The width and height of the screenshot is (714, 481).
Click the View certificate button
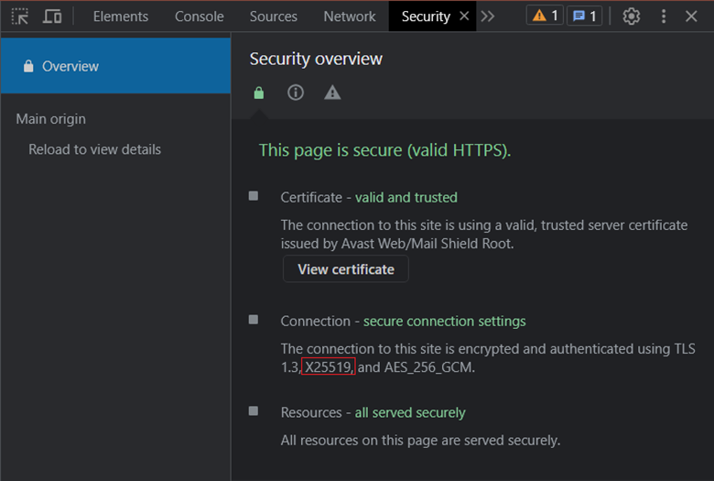click(x=346, y=269)
